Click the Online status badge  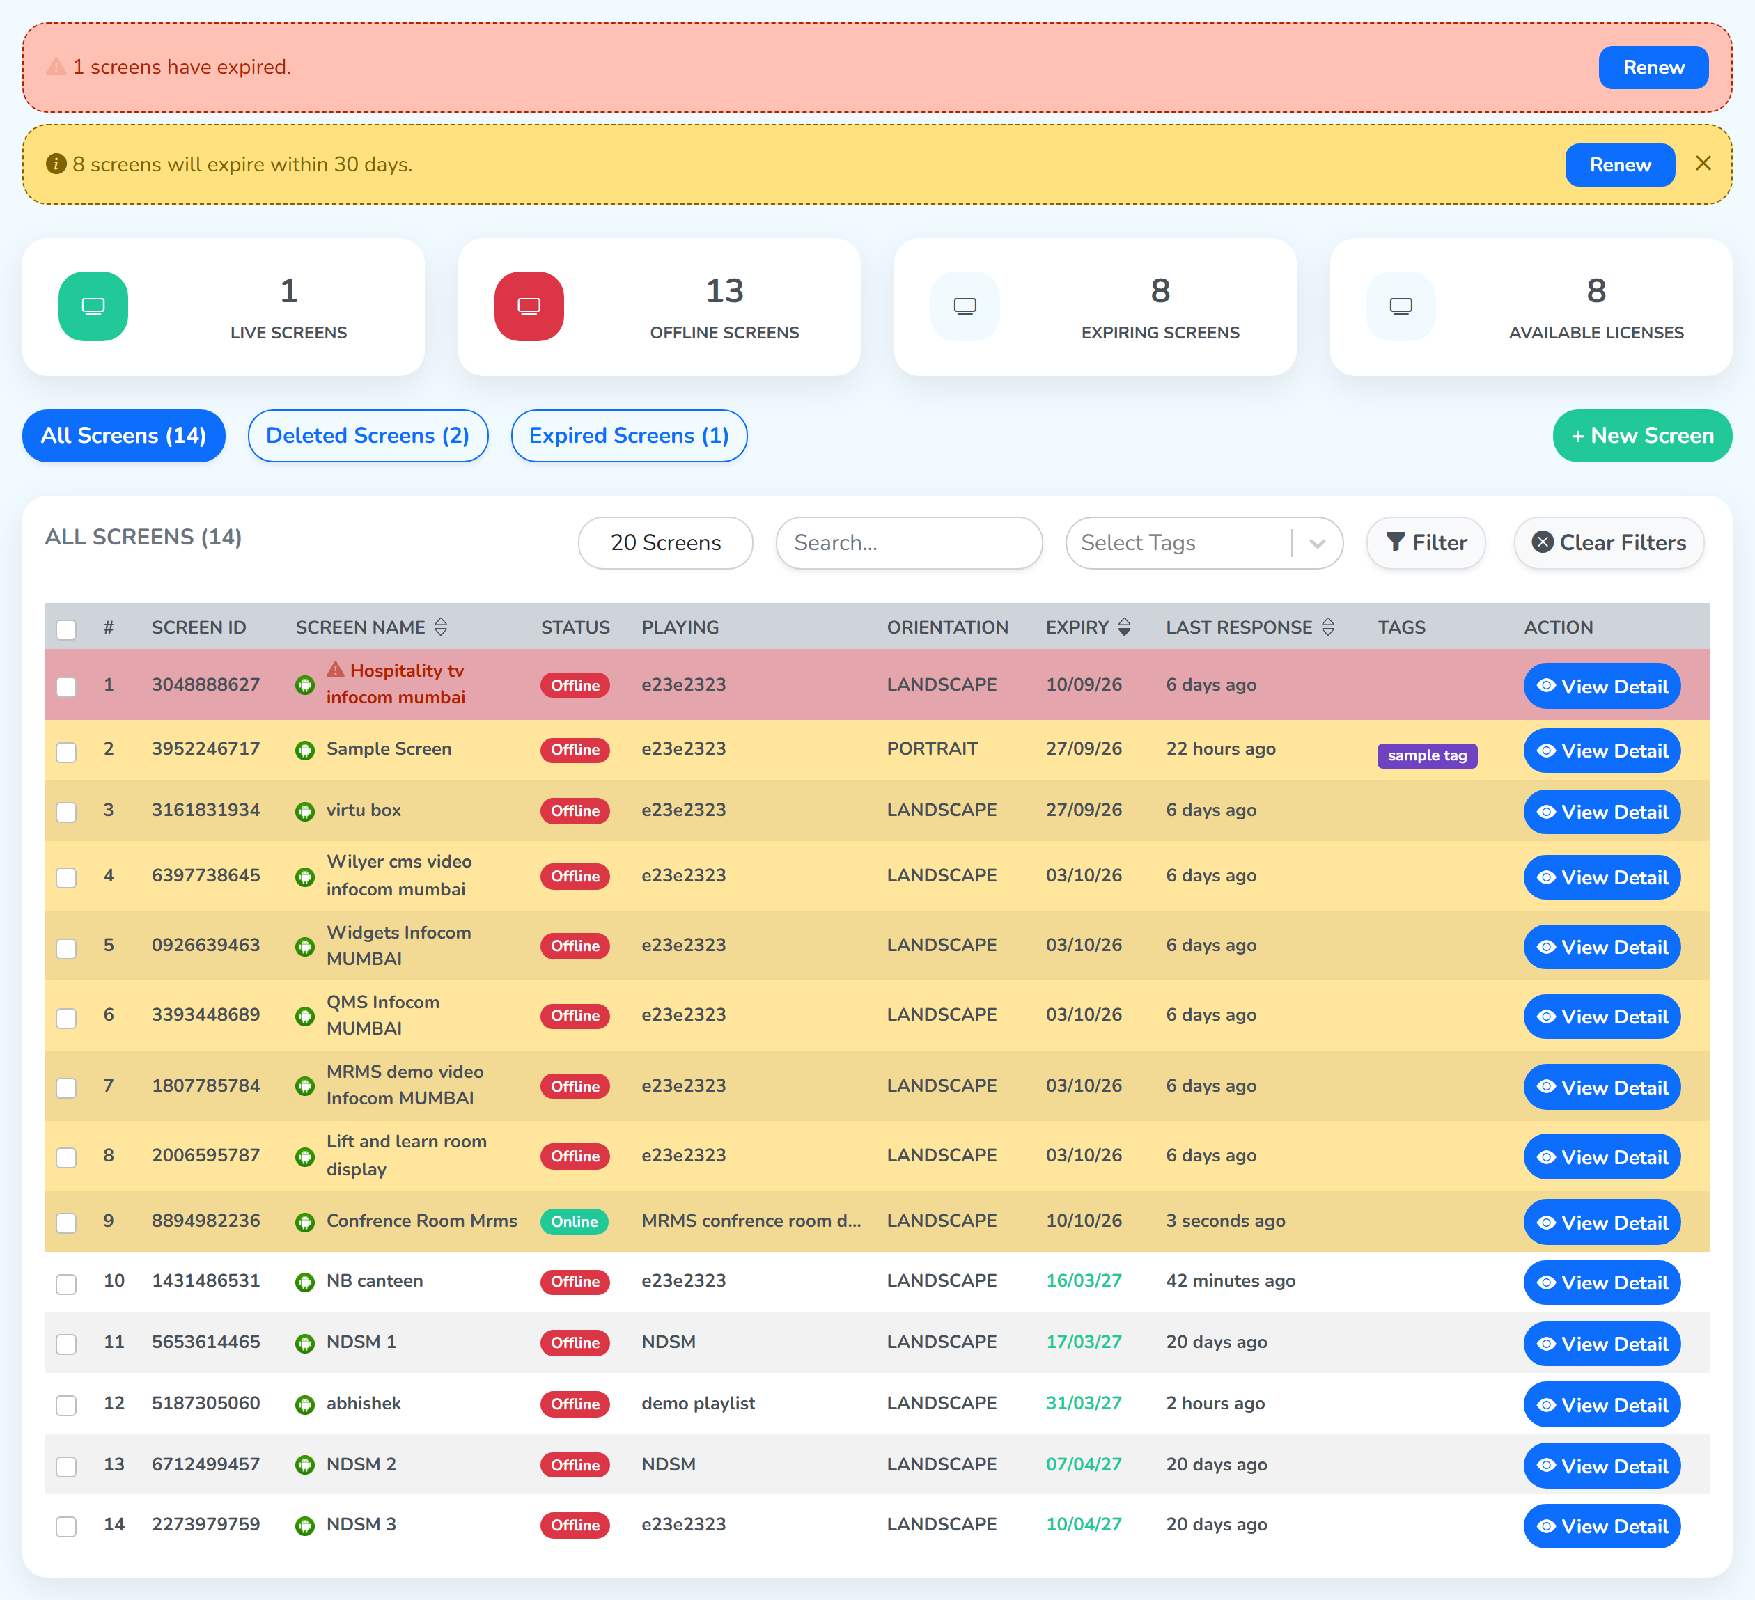pyautogui.click(x=575, y=1222)
